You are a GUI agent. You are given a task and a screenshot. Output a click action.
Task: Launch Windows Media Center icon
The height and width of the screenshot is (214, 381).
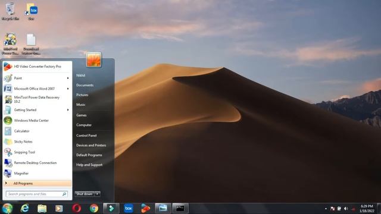[8, 120]
